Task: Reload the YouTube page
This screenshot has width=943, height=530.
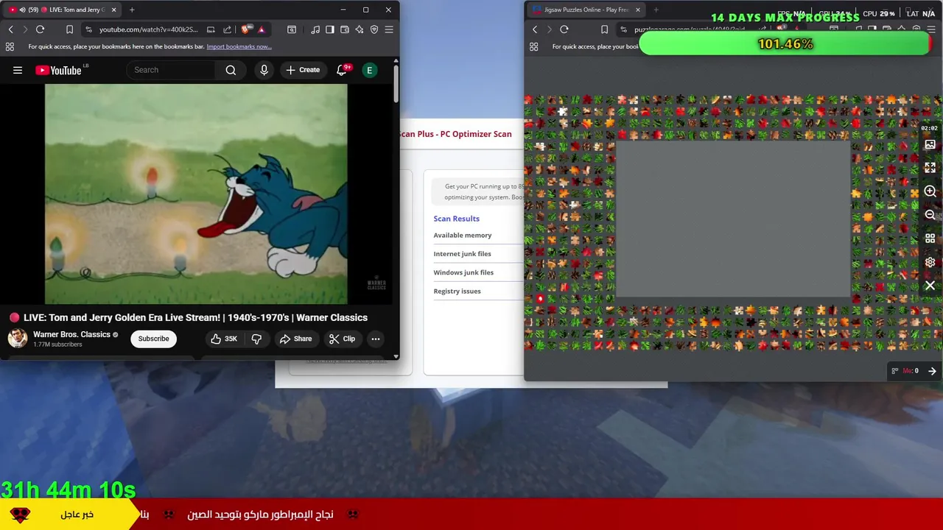Action: point(40,29)
